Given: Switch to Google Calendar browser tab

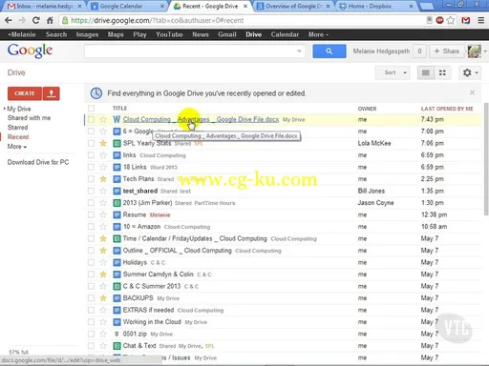Looking at the screenshot, I should tap(127, 6).
